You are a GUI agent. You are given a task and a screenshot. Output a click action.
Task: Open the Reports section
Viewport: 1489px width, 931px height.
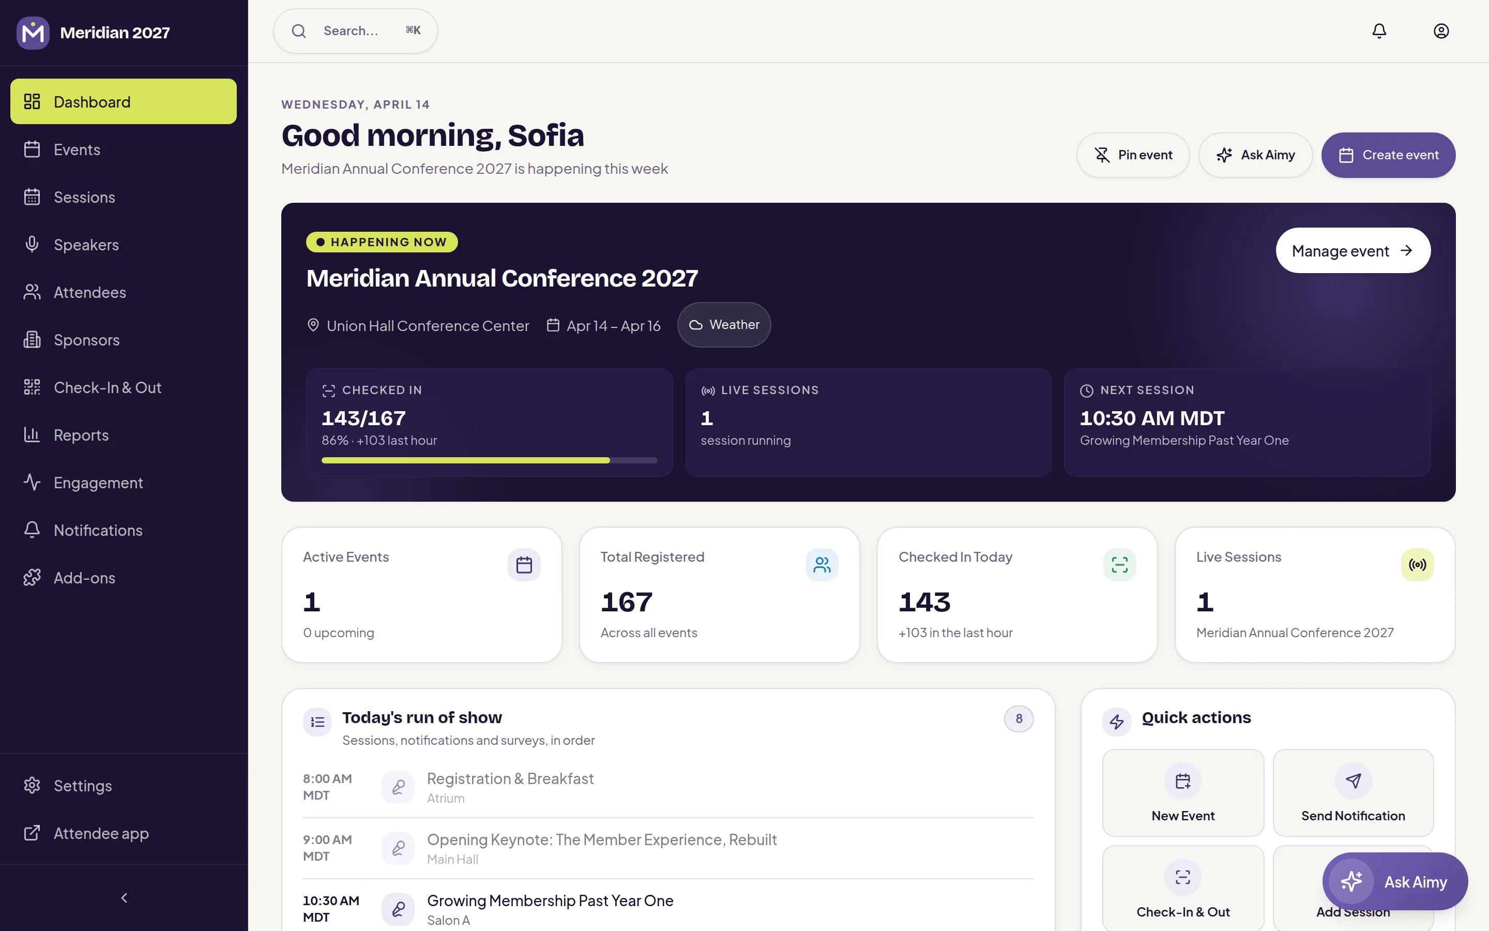click(123, 436)
